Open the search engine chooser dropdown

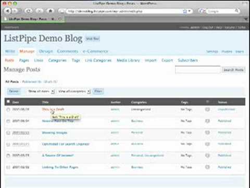point(202,11)
